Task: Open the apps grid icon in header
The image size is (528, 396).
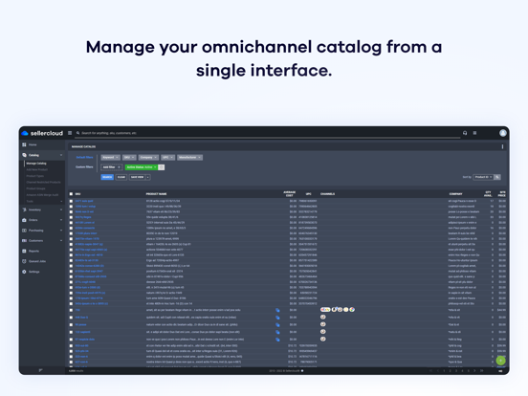Action: click(474, 133)
